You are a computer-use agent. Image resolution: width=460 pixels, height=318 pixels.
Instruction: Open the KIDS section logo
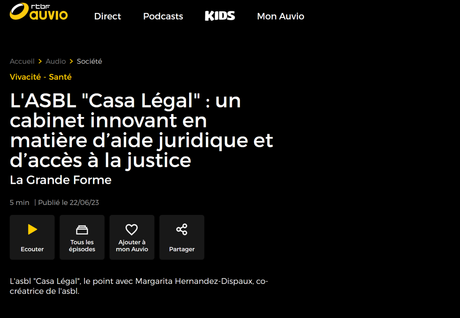coord(220,16)
